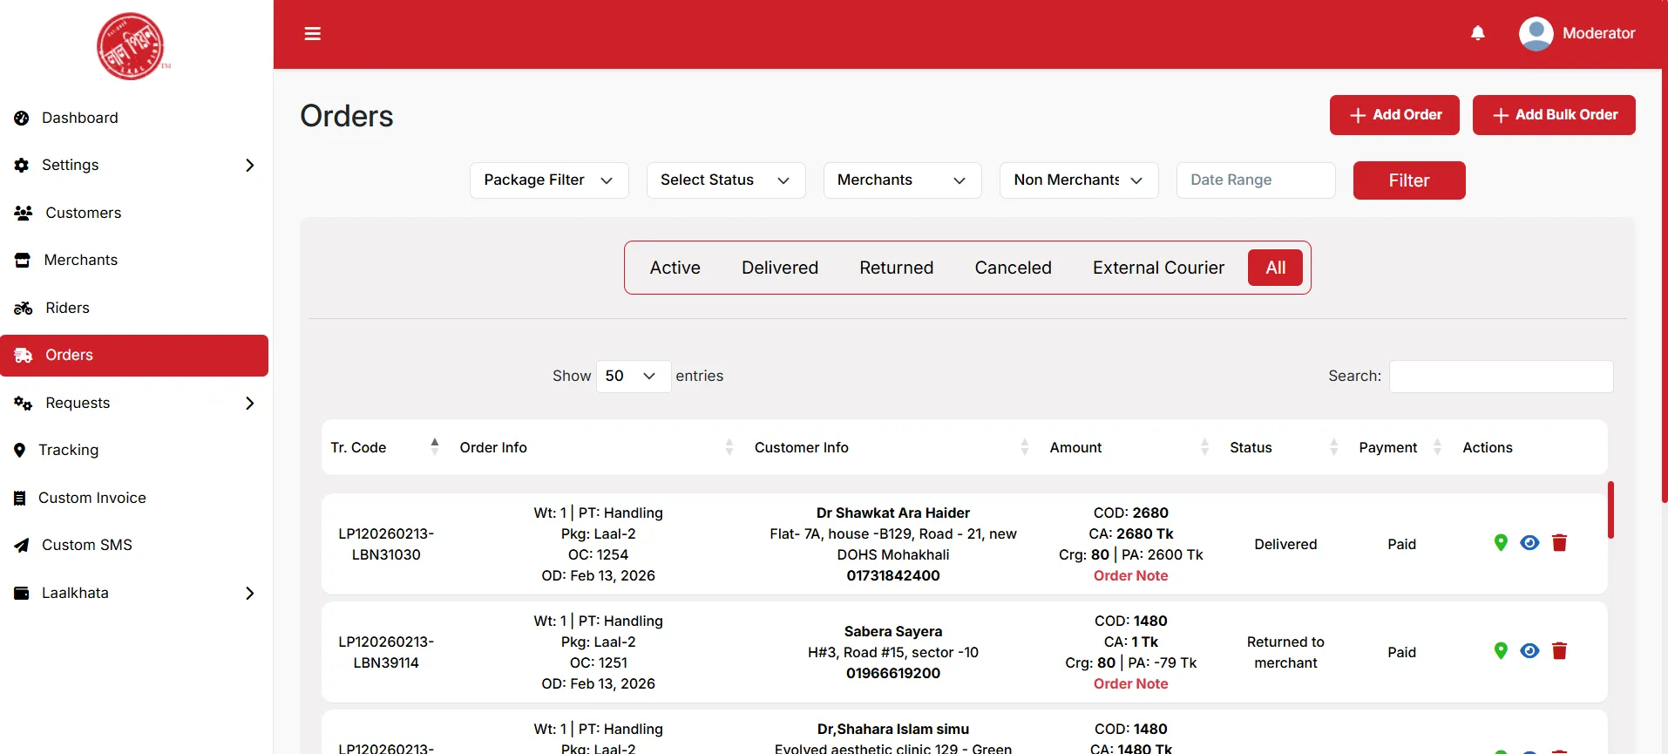Change the Show entries count dropdown
The height and width of the screenshot is (754, 1668).
click(634, 377)
